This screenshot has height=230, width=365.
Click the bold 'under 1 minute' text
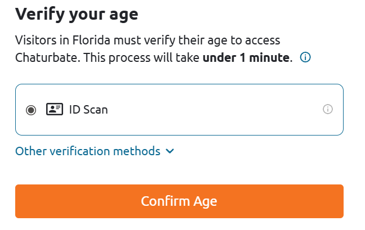tap(246, 57)
